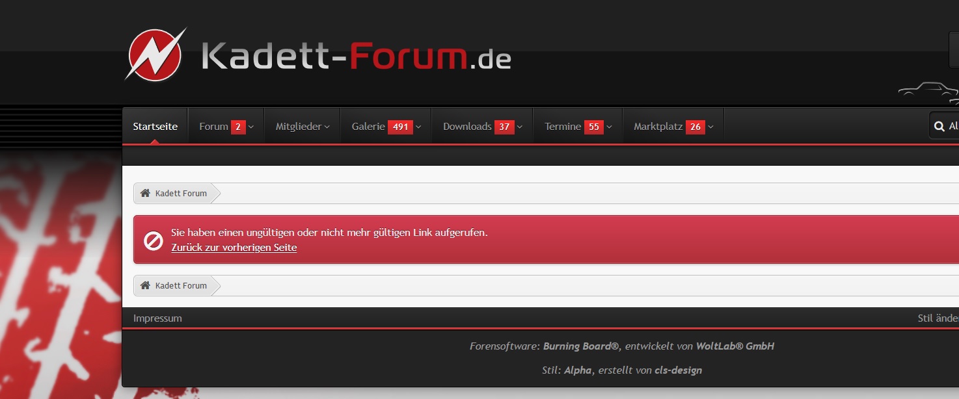
Task: Click the cls-design link
Action: pos(678,370)
